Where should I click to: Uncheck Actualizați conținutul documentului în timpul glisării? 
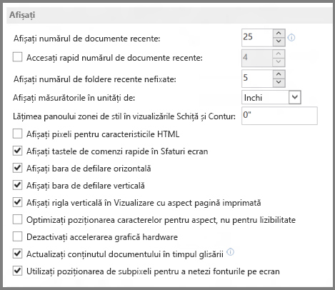click(18, 254)
